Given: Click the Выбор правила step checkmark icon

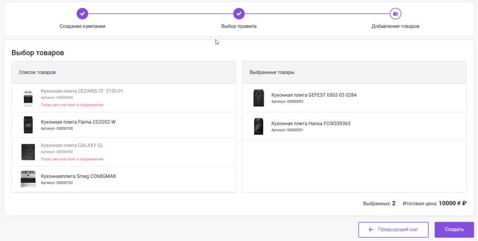Looking at the screenshot, I should pyautogui.click(x=239, y=14).
